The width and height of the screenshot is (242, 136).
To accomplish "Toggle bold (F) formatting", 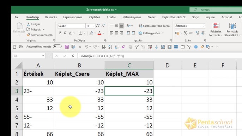I will [60, 33].
